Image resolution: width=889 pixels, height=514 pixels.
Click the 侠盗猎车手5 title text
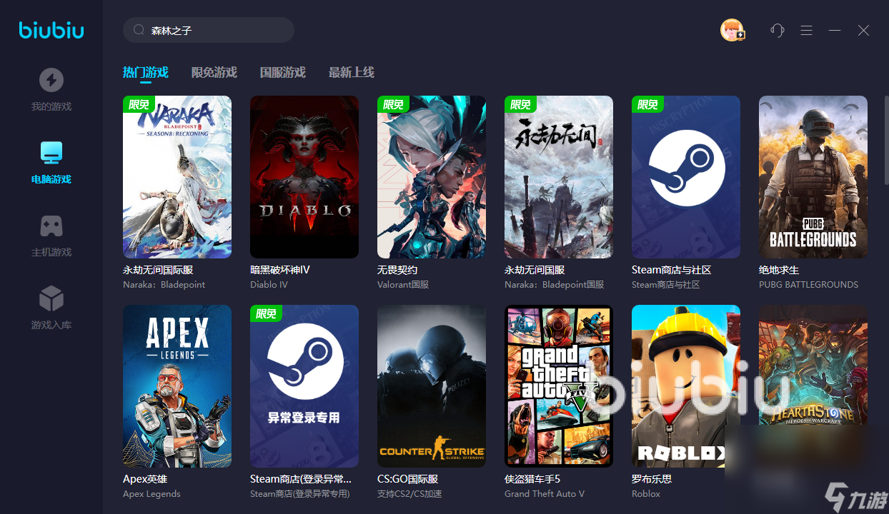[532, 479]
